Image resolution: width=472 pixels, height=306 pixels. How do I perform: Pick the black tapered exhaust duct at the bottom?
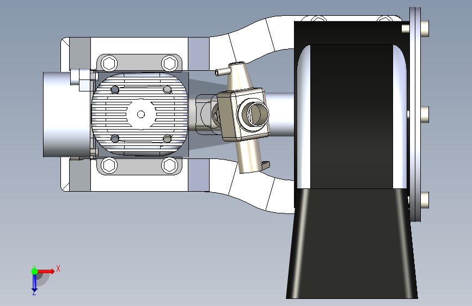[352, 243]
